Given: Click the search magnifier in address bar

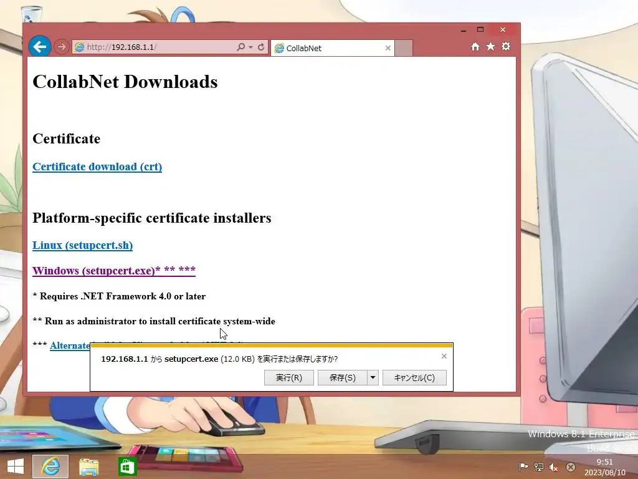Looking at the screenshot, I should (x=241, y=47).
